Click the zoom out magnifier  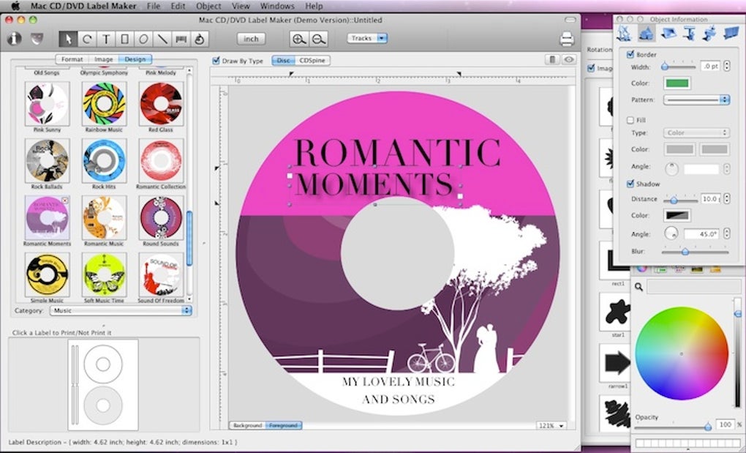pyautogui.click(x=318, y=40)
